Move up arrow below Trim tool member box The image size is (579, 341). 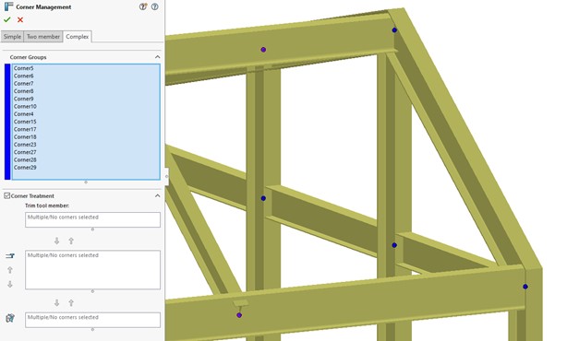point(71,241)
